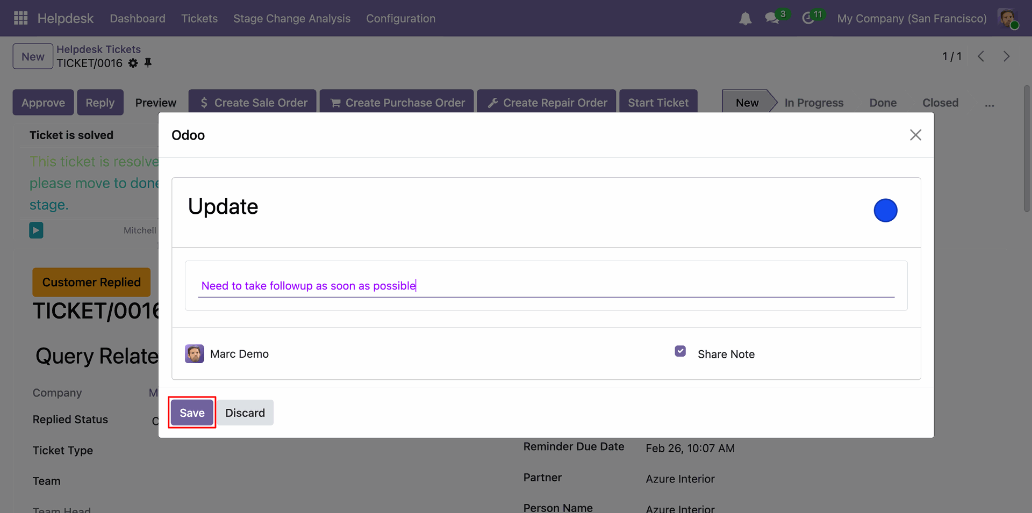This screenshot has width=1032, height=513.
Task: Click the Customer Replied badge
Action: coord(91,282)
